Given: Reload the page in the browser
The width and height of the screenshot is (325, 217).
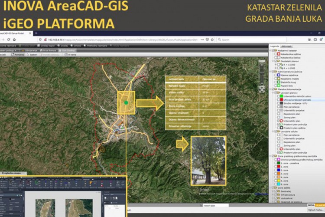Looking at the screenshot, I should [9, 39].
